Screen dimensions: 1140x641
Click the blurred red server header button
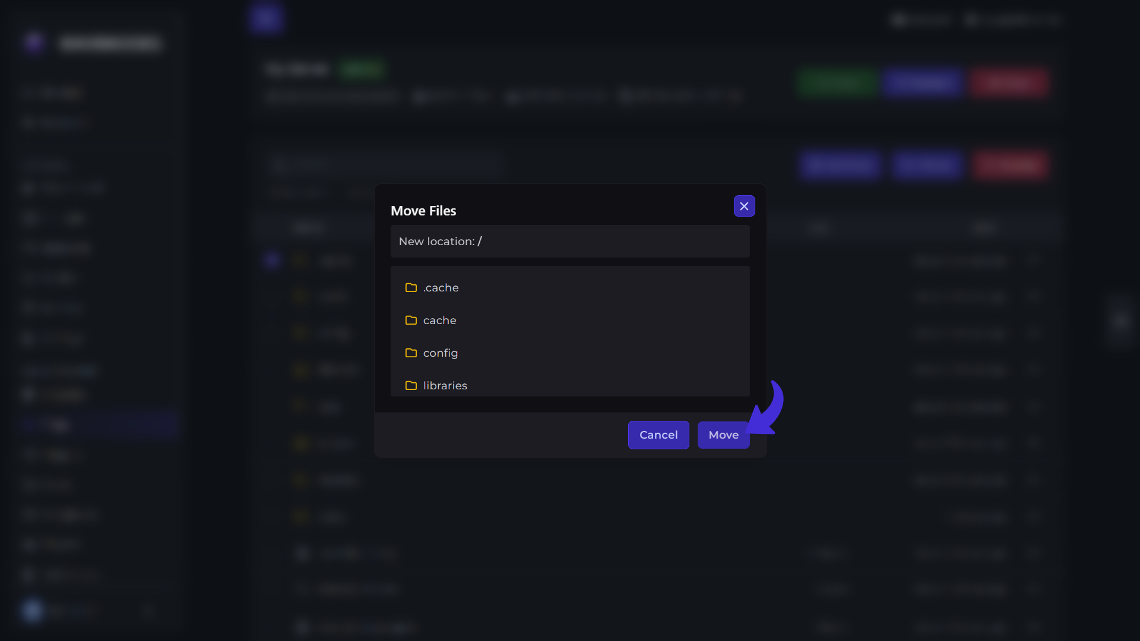coord(1009,82)
